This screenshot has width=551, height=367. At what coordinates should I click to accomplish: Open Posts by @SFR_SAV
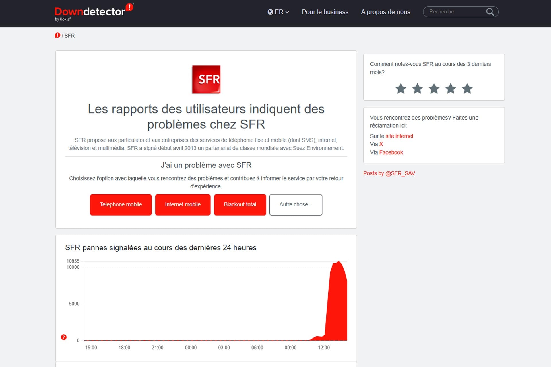click(389, 173)
